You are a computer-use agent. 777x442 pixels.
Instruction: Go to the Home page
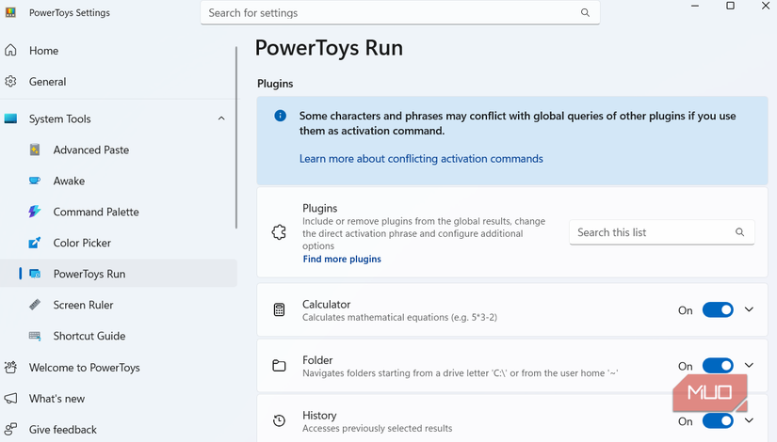(x=43, y=51)
